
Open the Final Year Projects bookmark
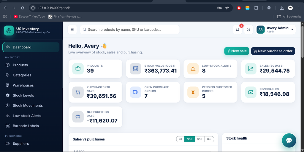[x=65, y=17]
